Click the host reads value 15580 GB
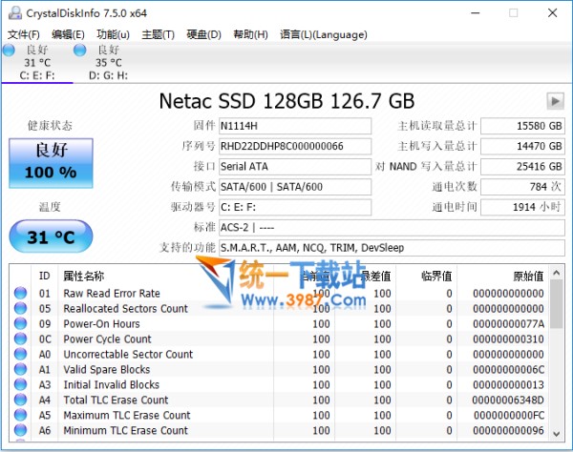Screen dimensions: 573x452 [522, 126]
